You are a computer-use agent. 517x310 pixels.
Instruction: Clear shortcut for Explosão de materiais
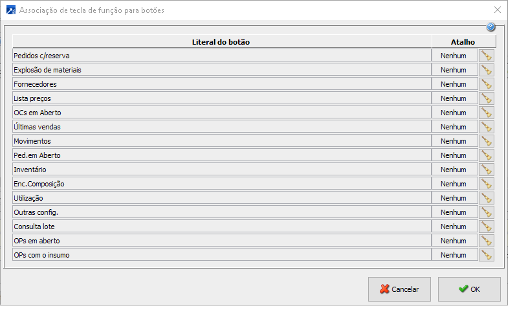tap(487, 70)
